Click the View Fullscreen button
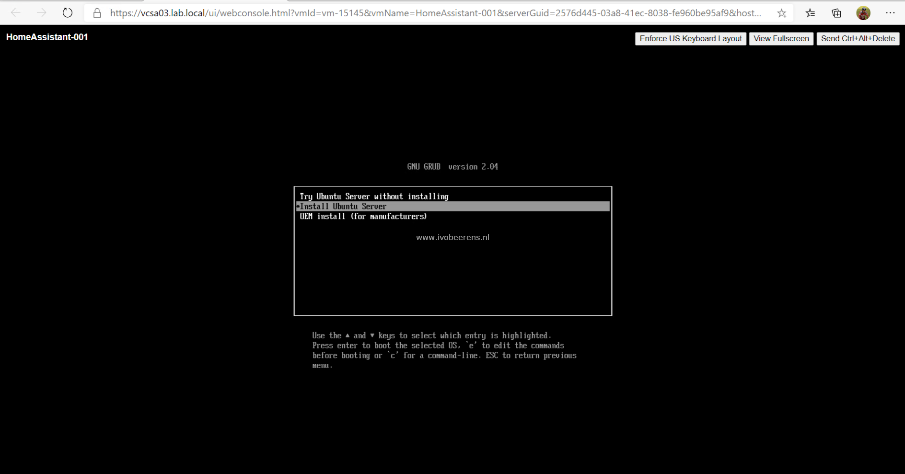Image resolution: width=905 pixels, height=474 pixels. coord(781,39)
